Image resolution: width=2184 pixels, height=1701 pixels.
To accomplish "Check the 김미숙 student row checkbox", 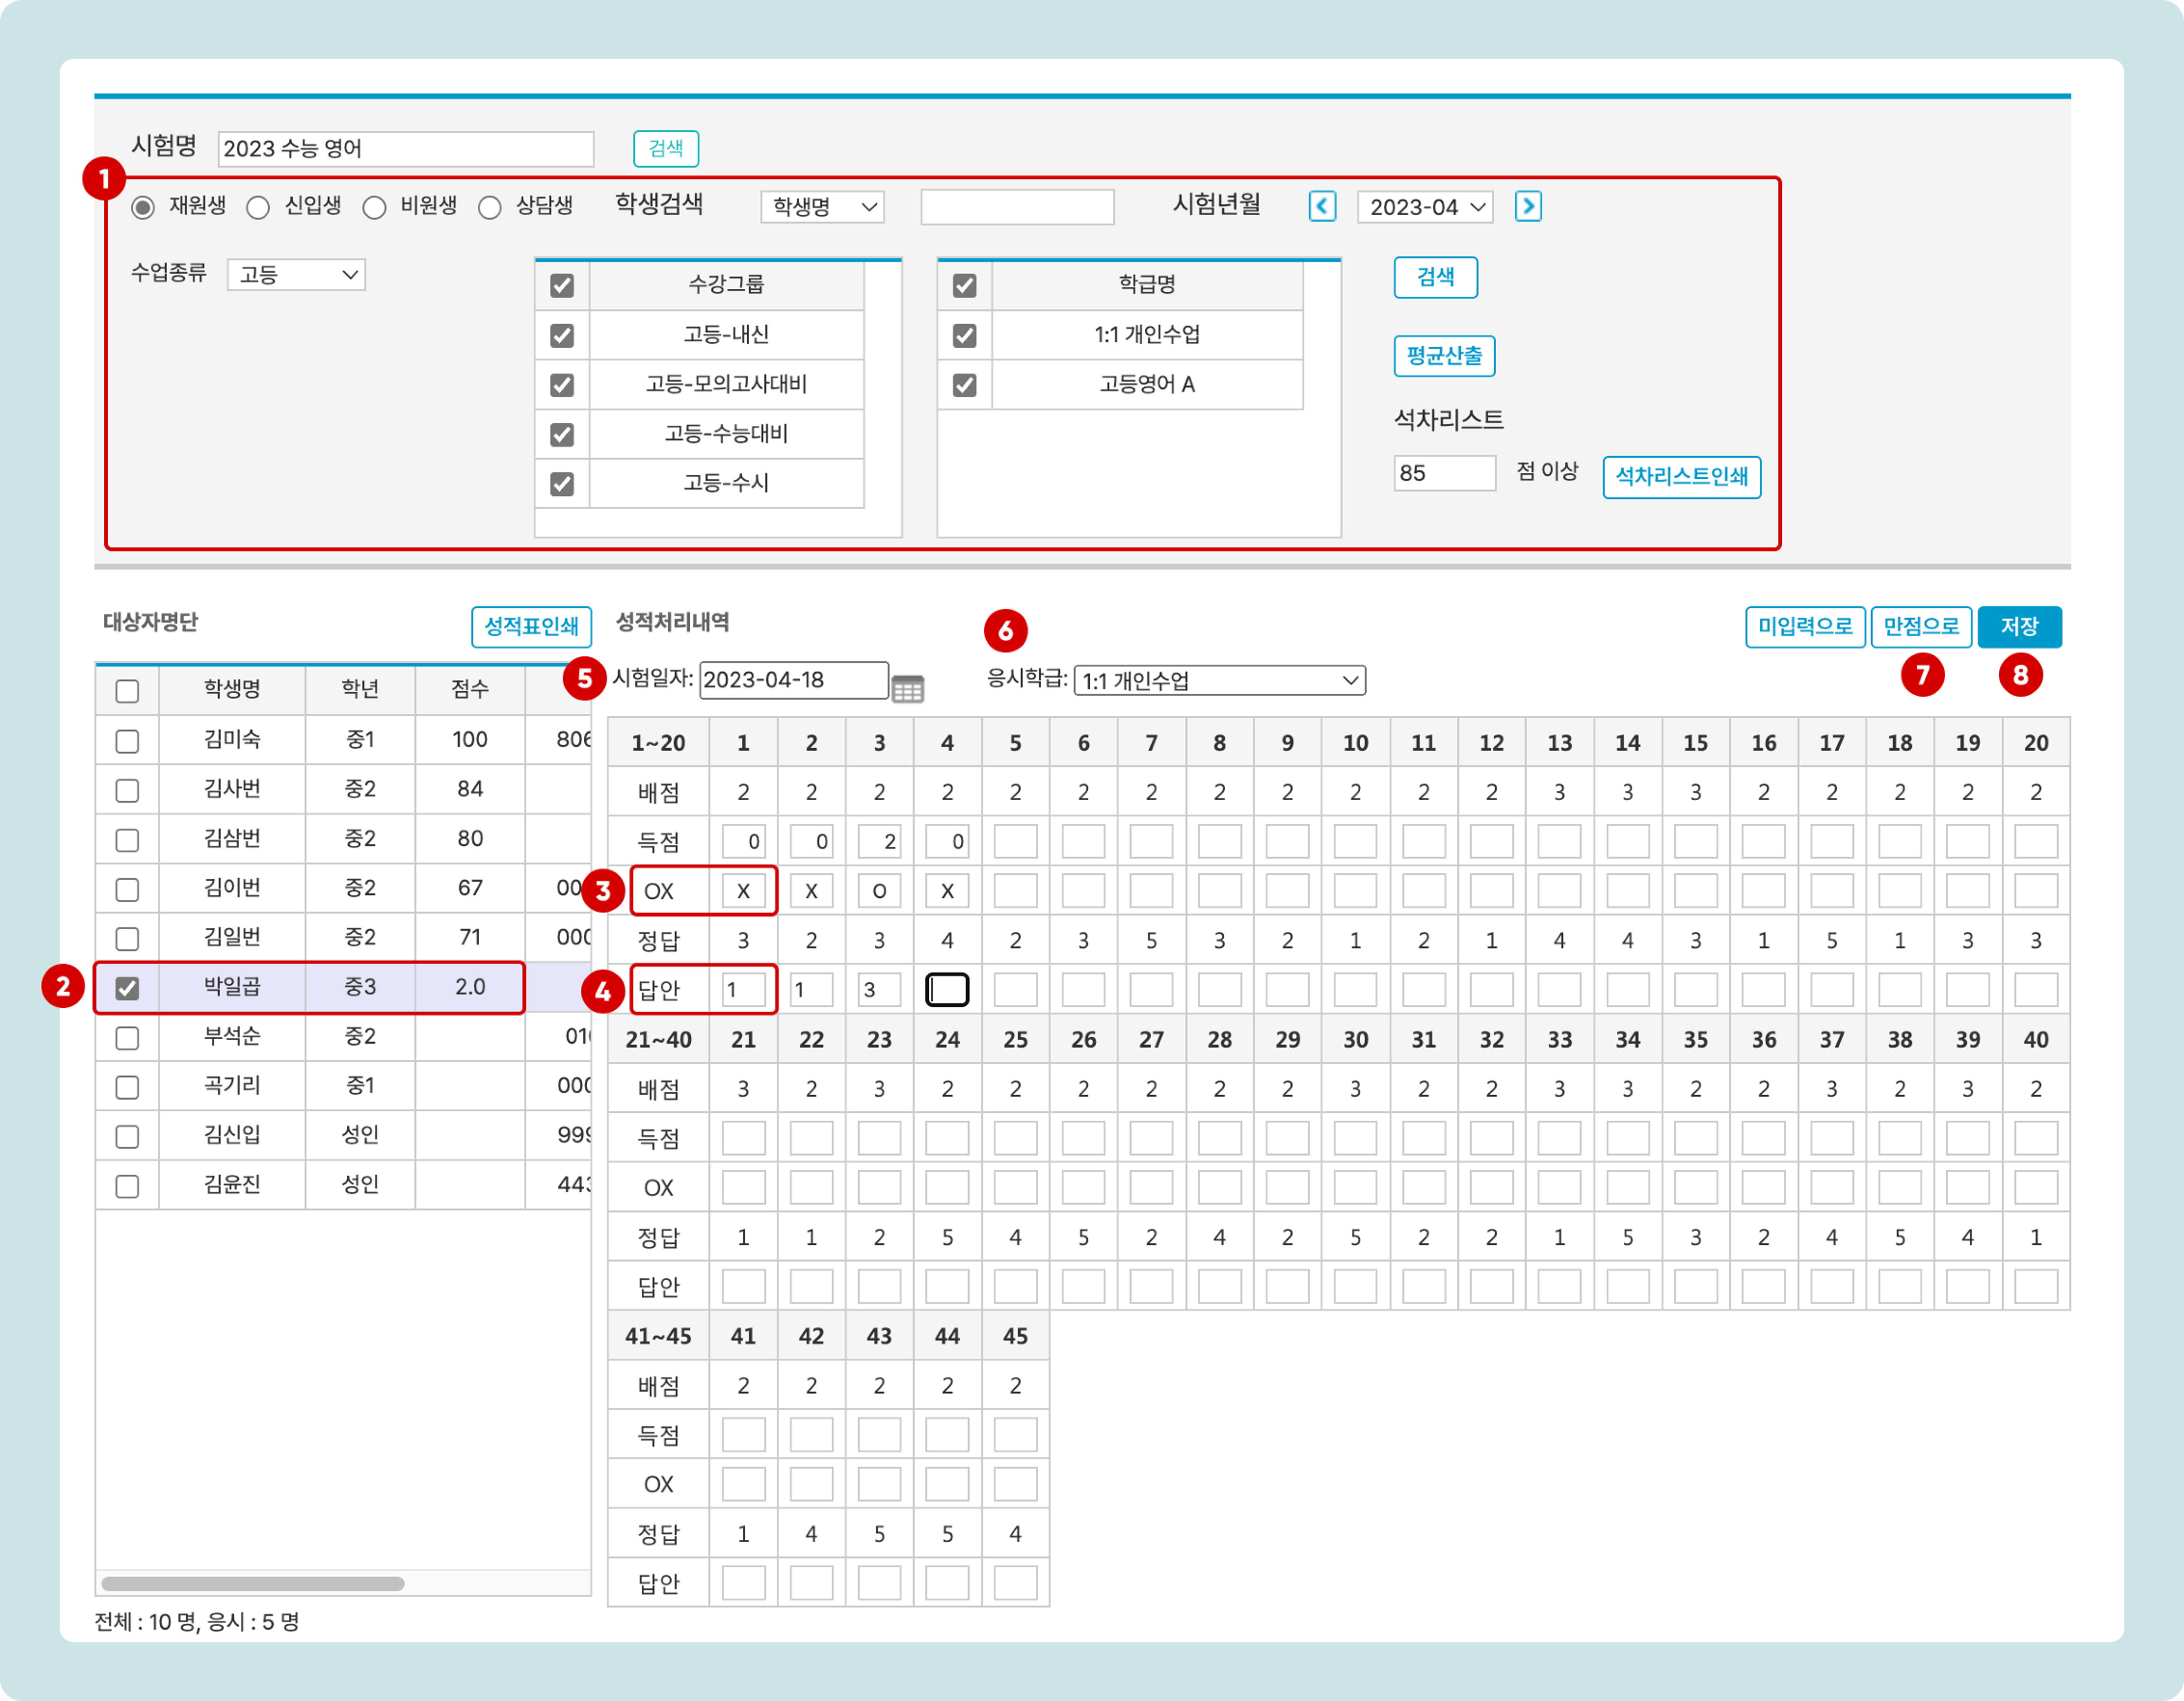I will click(x=127, y=741).
